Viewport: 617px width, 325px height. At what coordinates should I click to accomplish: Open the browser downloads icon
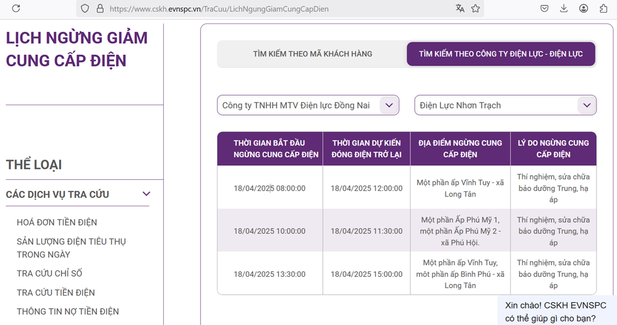pyautogui.click(x=564, y=8)
